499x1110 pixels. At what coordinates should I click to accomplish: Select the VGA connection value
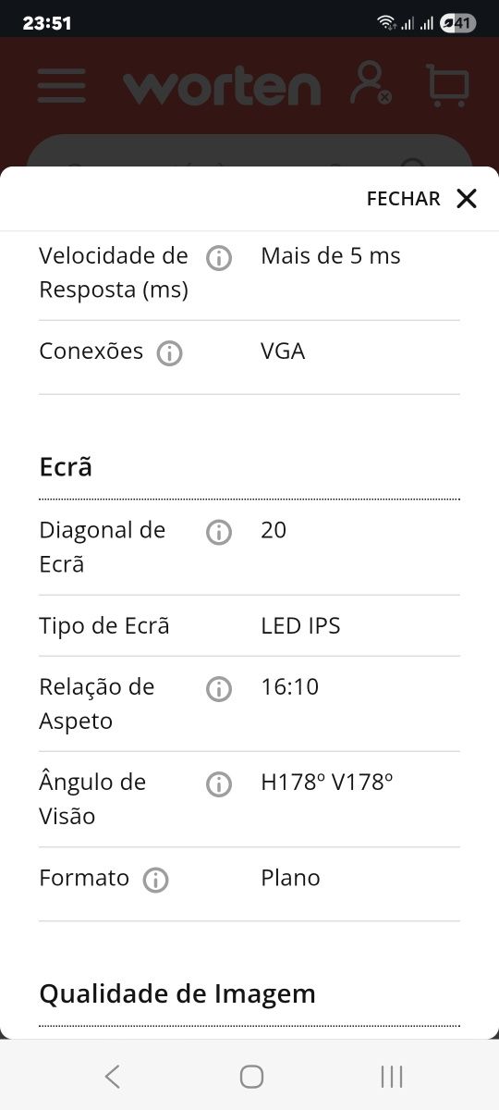283,351
